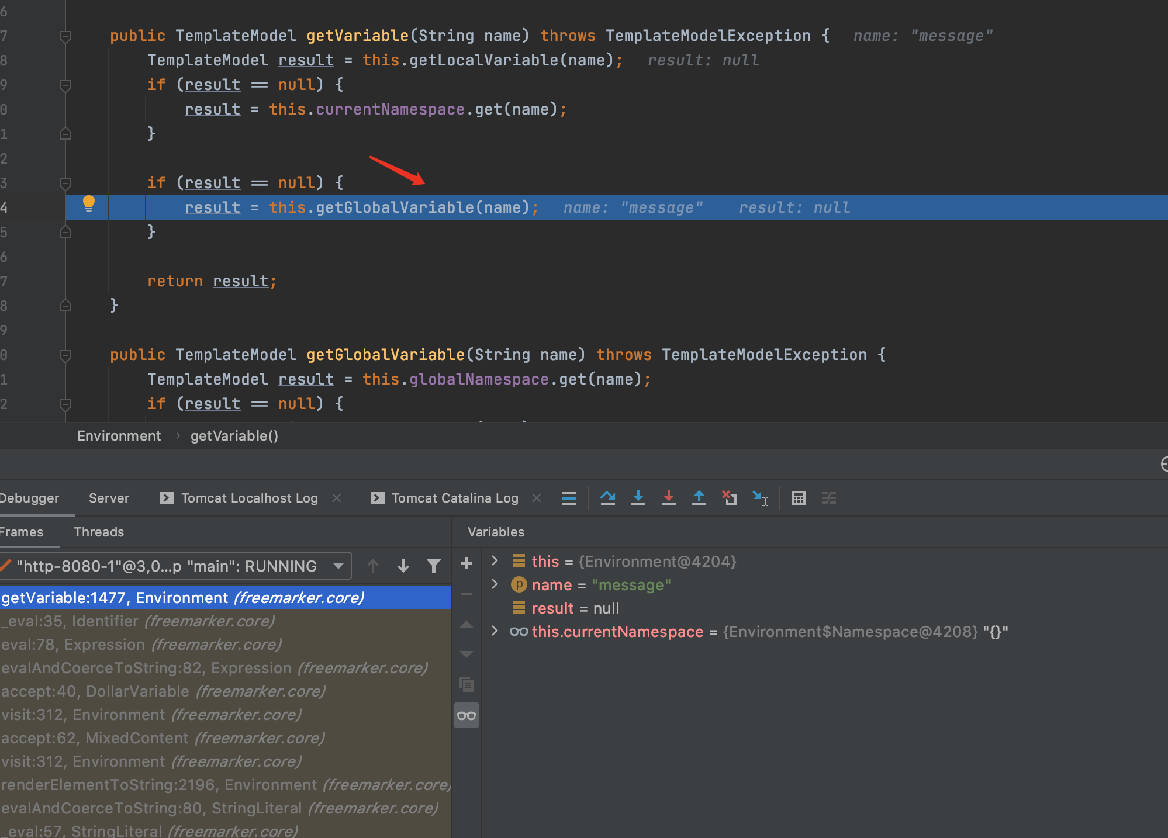Click Variables panel header
Image resolution: width=1168 pixels, height=838 pixels.
pos(496,532)
